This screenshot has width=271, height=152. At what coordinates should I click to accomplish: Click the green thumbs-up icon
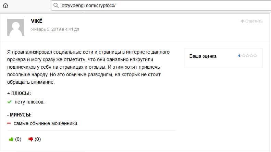pyautogui.click(x=11, y=139)
